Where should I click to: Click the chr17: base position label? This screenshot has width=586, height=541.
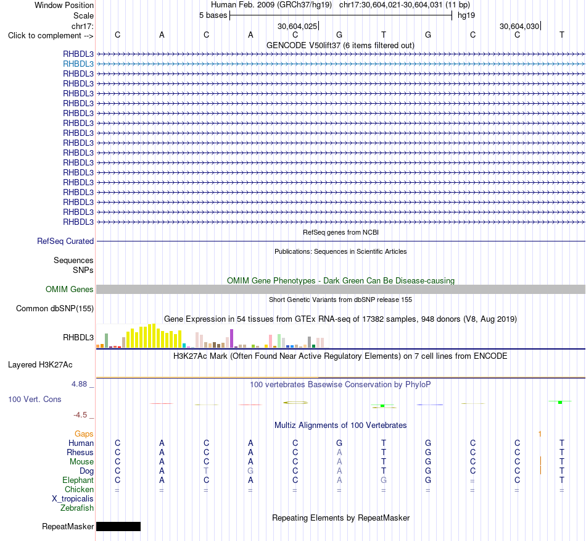(x=82, y=26)
